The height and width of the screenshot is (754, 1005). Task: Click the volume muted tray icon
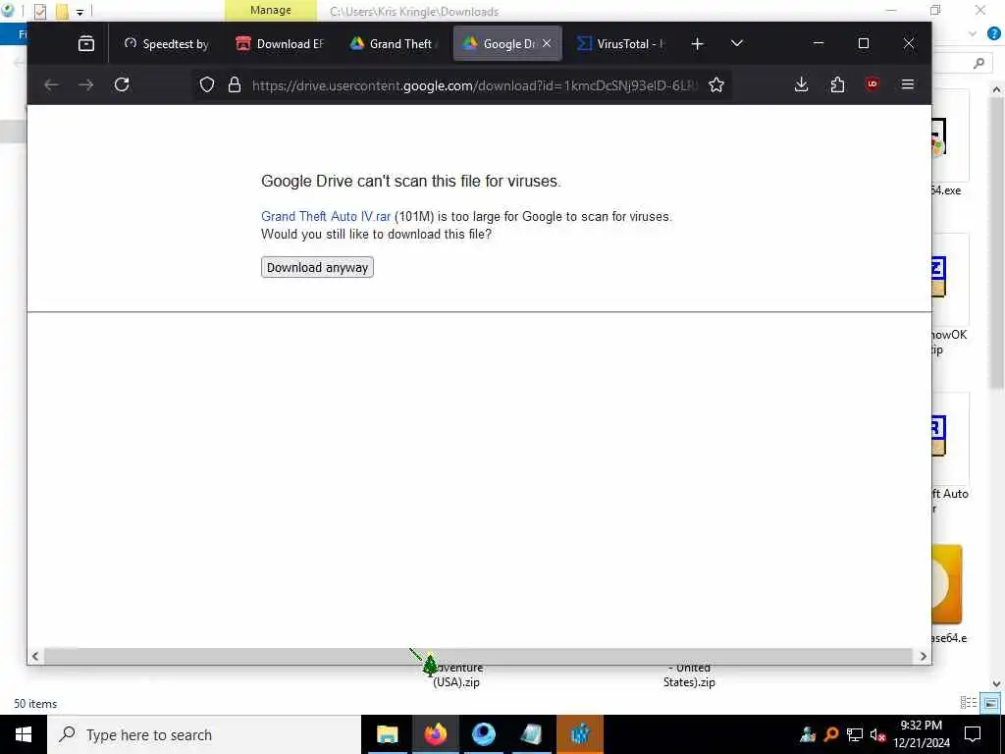click(x=877, y=734)
